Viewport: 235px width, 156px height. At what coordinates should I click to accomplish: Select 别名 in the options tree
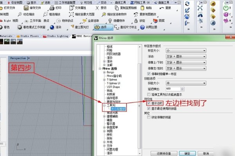tap(110, 90)
